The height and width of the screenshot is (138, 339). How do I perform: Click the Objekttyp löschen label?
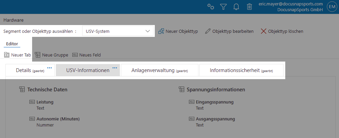tap(286, 31)
